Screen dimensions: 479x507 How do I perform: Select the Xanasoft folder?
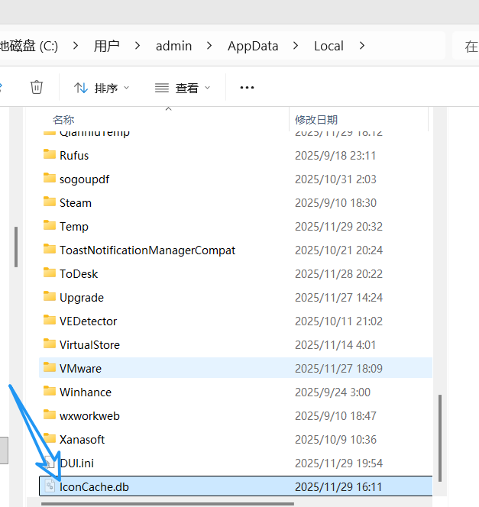[82, 439]
